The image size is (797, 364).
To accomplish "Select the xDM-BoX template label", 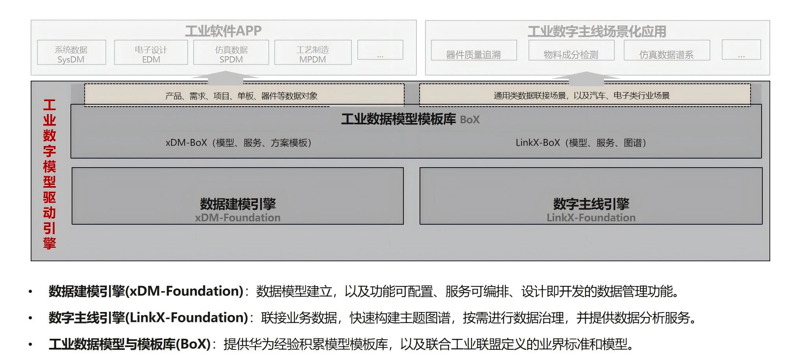I will (x=238, y=143).
